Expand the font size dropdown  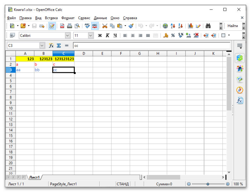[91, 35]
